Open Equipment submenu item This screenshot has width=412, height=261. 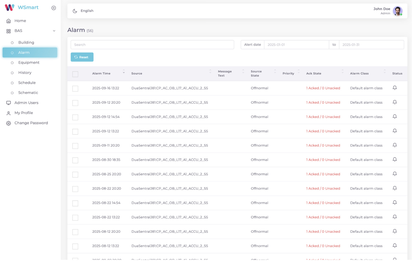(x=29, y=63)
